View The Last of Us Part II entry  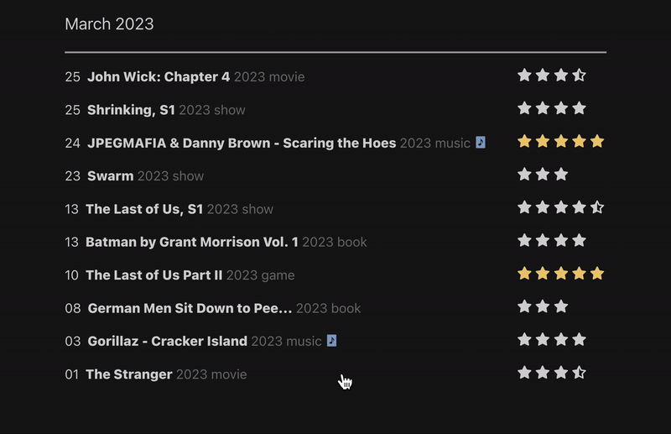(x=153, y=275)
